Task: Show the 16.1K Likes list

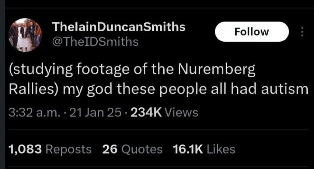Action: click(204, 150)
